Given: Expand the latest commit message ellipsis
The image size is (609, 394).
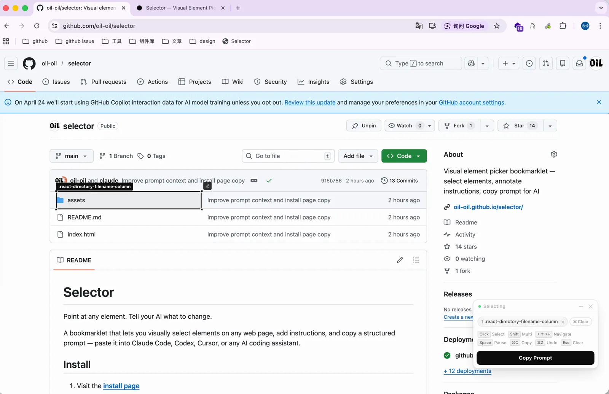Looking at the screenshot, I should point(254,181).
